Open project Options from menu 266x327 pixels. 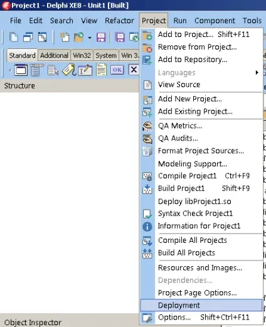click(x=201, y=318)
